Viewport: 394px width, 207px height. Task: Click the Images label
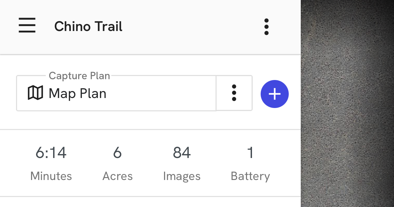click(182, 176)
